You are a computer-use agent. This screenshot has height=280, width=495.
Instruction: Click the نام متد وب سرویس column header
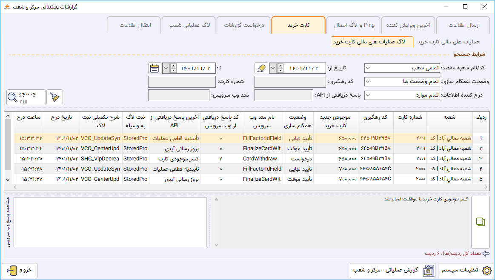(x=262, y=121)
